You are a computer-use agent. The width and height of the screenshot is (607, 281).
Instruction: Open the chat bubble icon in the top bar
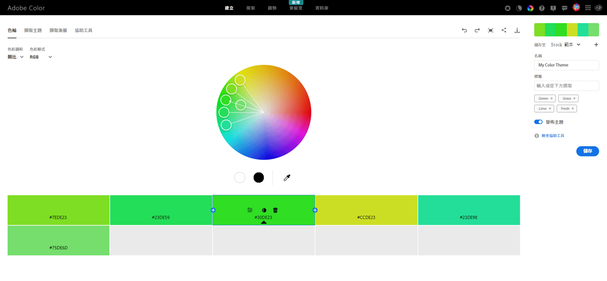[x=565, y=8]
